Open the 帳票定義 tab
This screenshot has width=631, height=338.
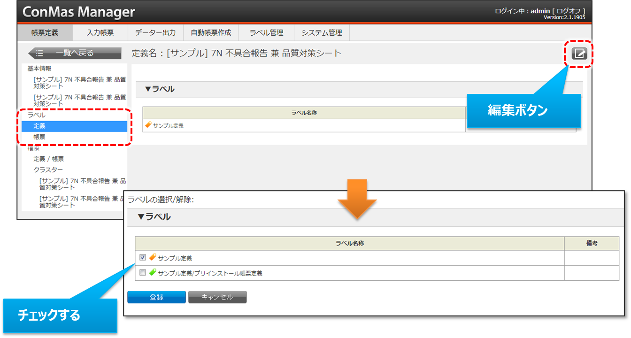45,33
